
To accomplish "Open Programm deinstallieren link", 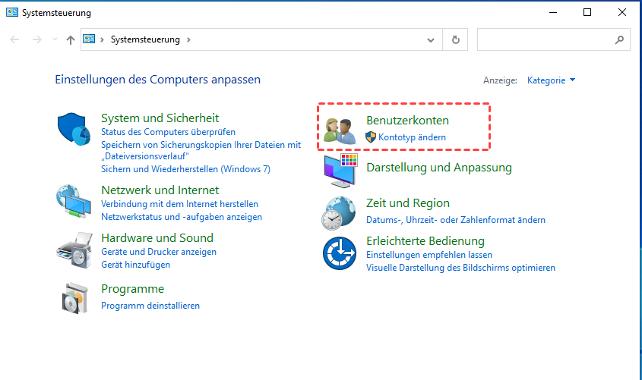I will [x=150, y=305].
